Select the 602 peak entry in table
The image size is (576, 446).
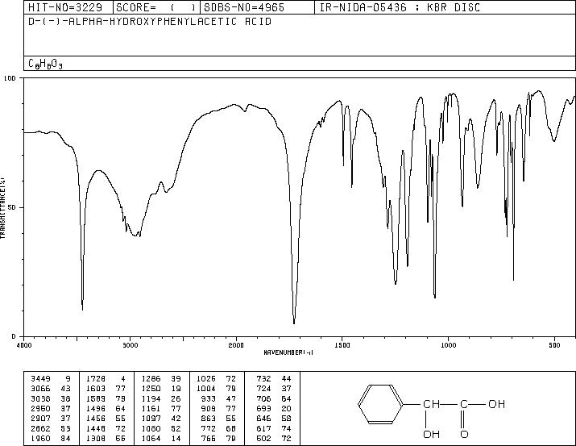point(274,438)
